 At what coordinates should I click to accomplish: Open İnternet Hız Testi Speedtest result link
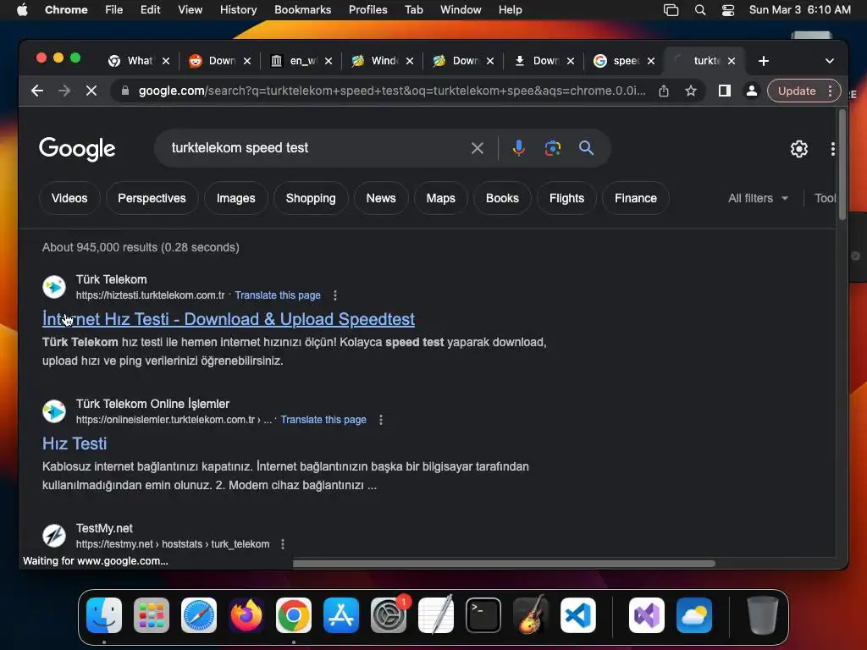(229, 319)
